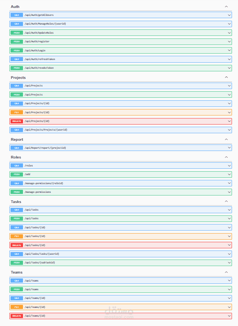Click the POST badge for /api/Tasks/{subTaskId}

click(x=17, y=263)
